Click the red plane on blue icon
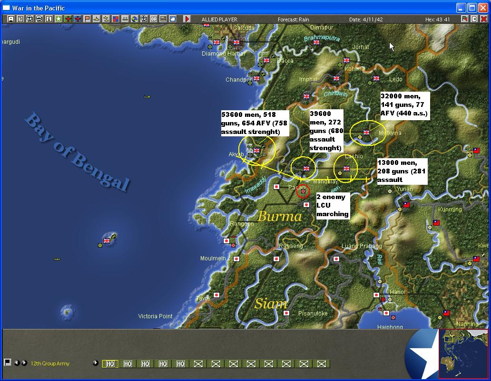The image size is (491, 381). click(x=78, y=19)
